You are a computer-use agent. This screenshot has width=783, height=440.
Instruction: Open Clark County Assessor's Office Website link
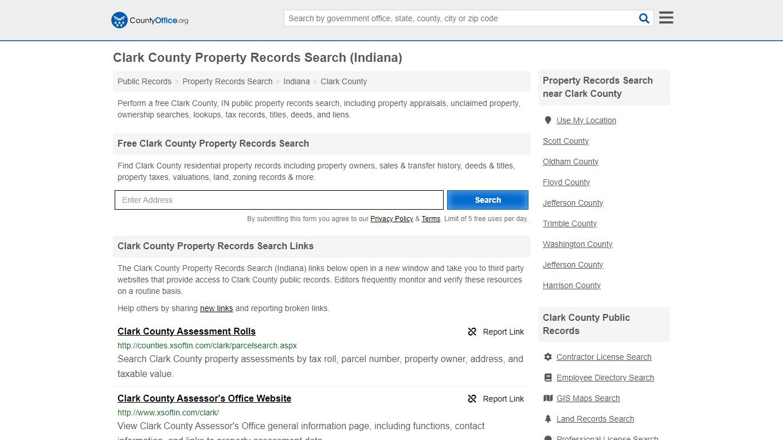pos(204,398)
